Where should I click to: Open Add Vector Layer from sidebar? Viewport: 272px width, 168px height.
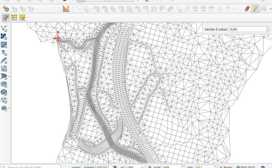pos(4,28)
